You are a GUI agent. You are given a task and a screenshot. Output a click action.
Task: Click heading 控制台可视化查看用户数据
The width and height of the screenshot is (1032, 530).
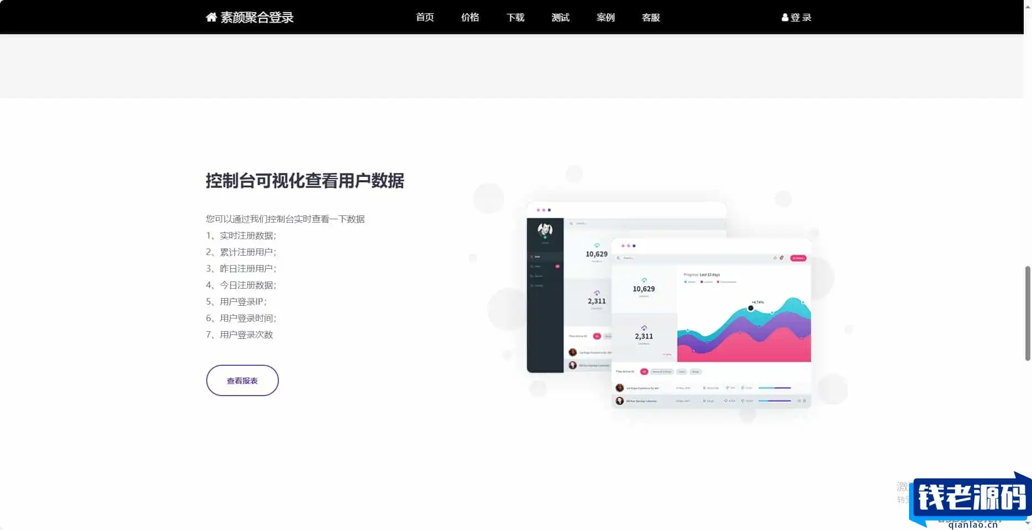305,180
